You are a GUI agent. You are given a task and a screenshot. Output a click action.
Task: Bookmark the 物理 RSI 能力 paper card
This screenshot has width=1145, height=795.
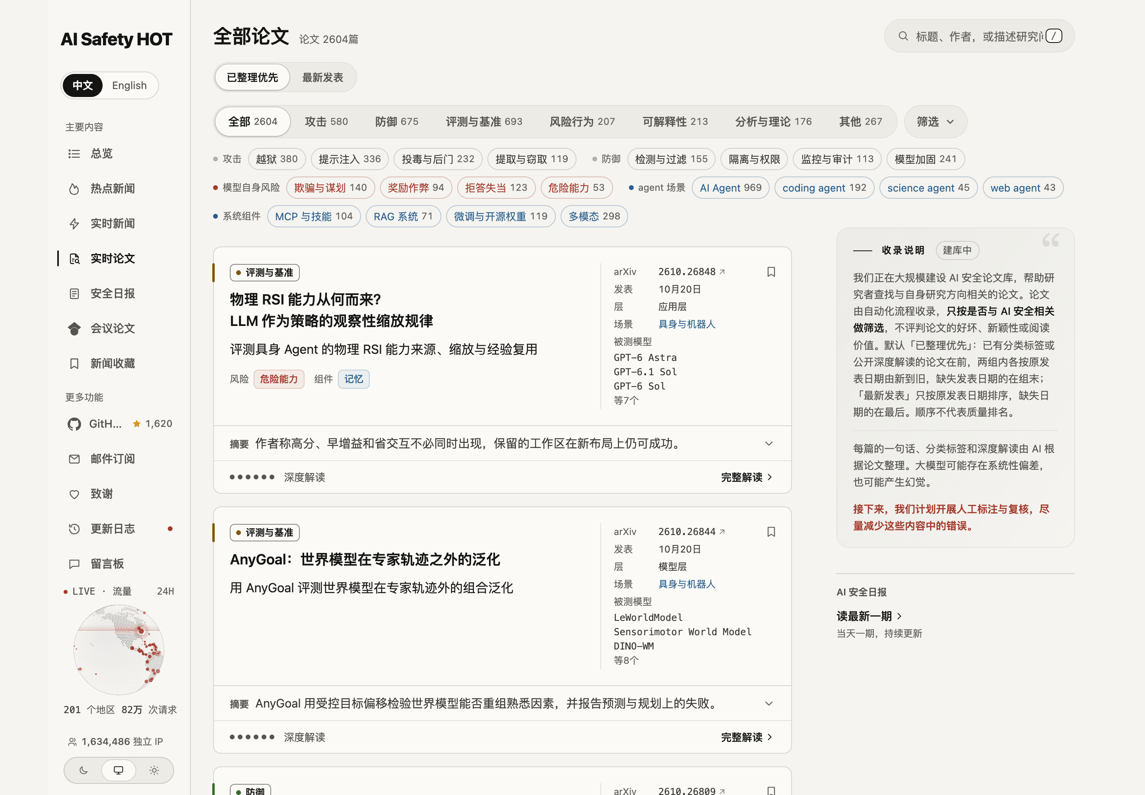[x=771, y=272]
